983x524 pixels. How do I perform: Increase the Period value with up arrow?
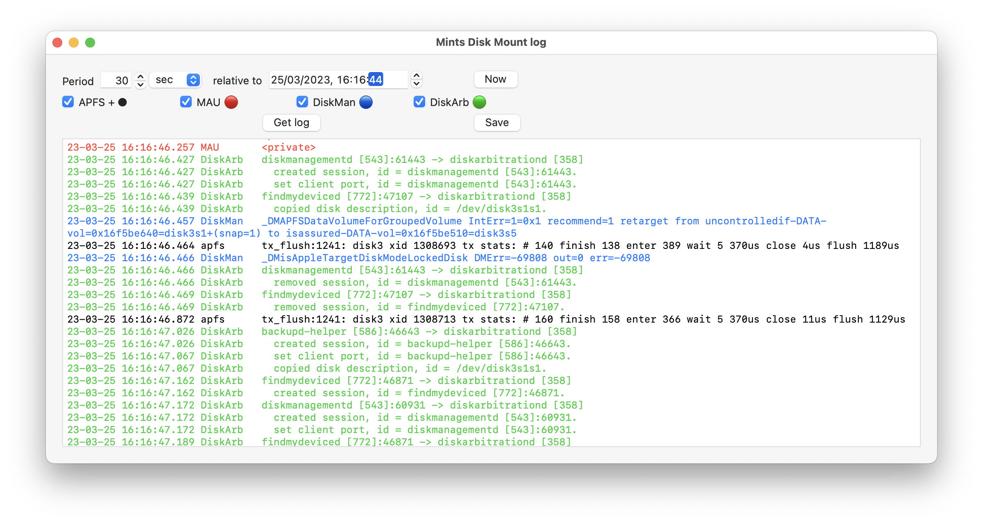(x=140, y=76)
